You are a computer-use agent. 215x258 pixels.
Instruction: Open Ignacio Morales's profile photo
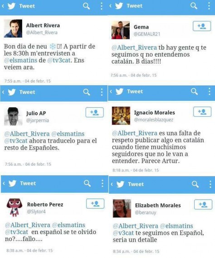[x=121, y=116]
